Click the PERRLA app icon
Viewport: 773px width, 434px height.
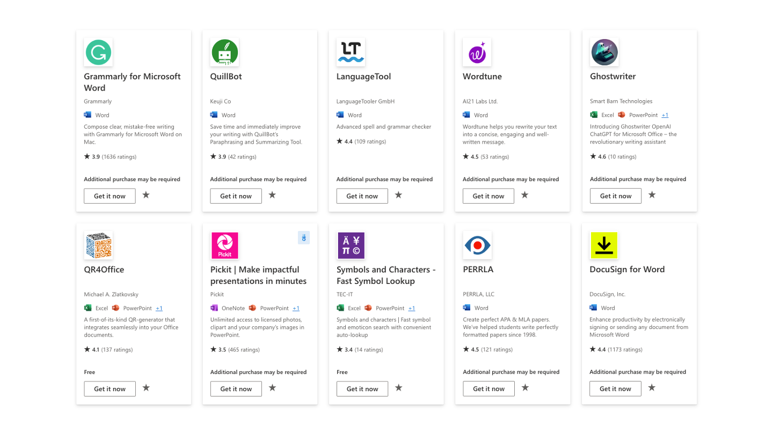click(x=477, y=245)
